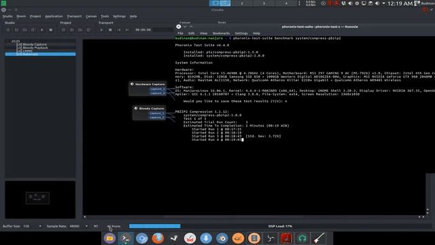Screen dimensions: 435x245
Task: Click the canvas mini-preview thumbnail
Action: (x=40, y=199)
